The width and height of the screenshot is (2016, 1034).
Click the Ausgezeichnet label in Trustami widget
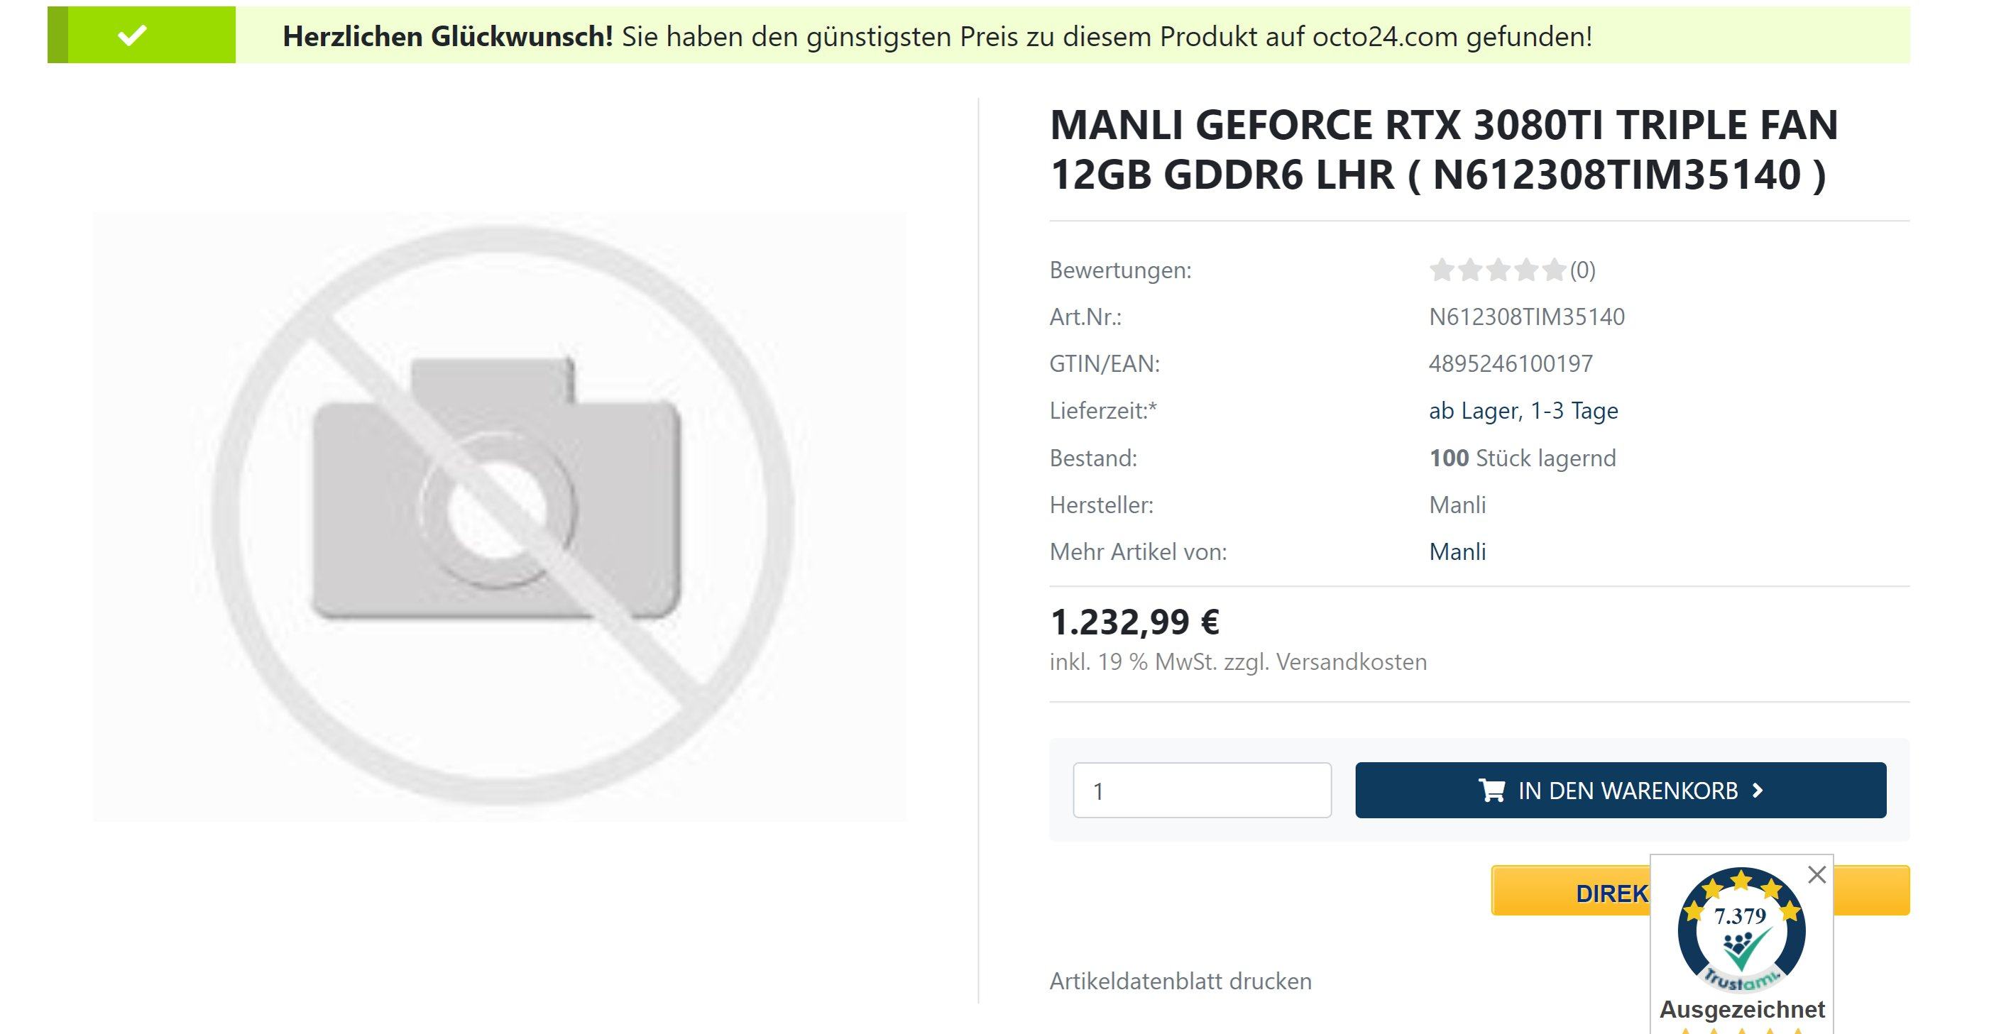[x=1742, y=1009]
